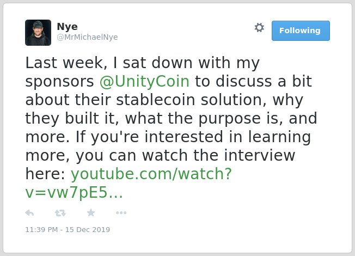The image size is (355, 256).
Task: Click the word stablecoin in tweet
Action: coord(156,100)
